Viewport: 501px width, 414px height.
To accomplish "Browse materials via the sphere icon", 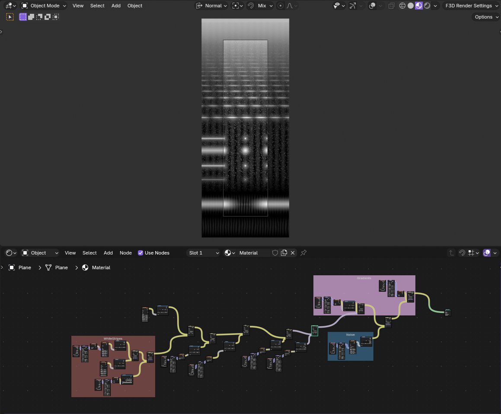I will point(230,253).
